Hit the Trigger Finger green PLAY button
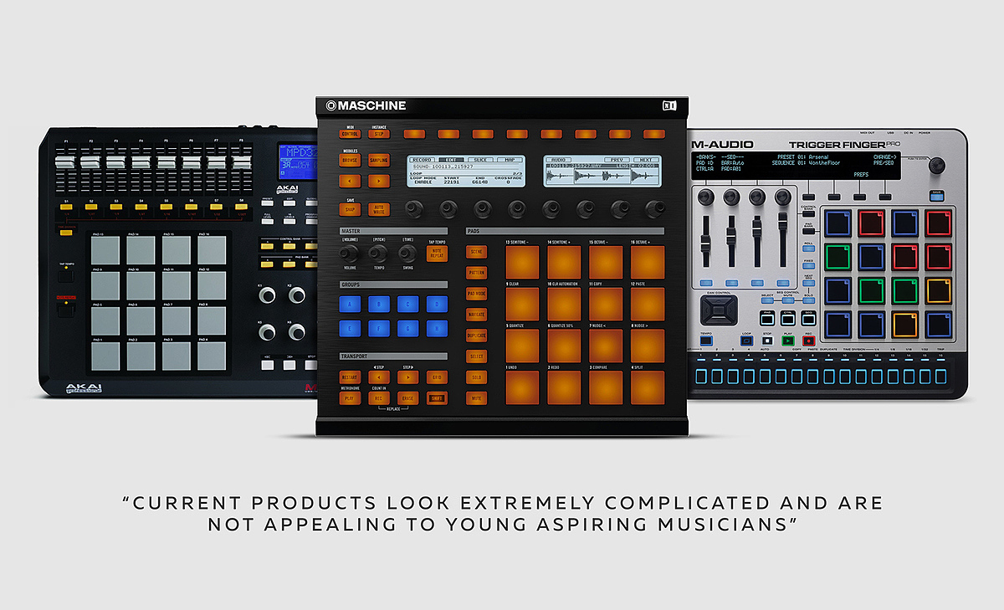 [787, 341]
